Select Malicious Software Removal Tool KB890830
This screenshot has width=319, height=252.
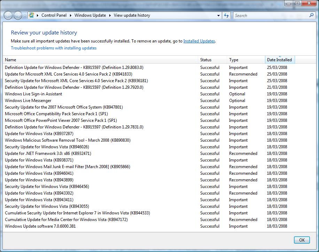[68, 140]
